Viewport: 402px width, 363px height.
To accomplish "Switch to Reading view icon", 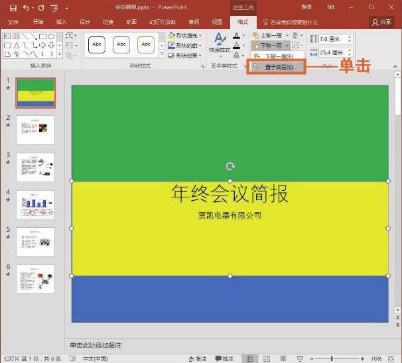I will click(x=283, y=359).
